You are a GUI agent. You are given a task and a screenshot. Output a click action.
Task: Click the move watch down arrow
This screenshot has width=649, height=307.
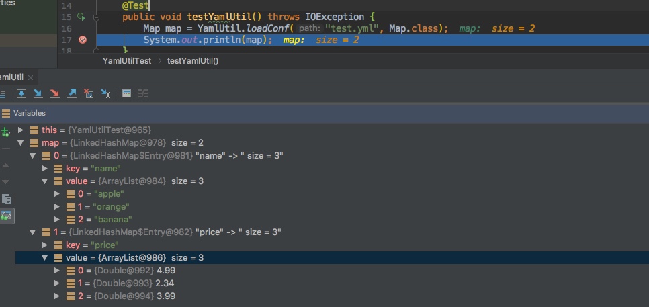pyautogui.click(x=6, y=181)
